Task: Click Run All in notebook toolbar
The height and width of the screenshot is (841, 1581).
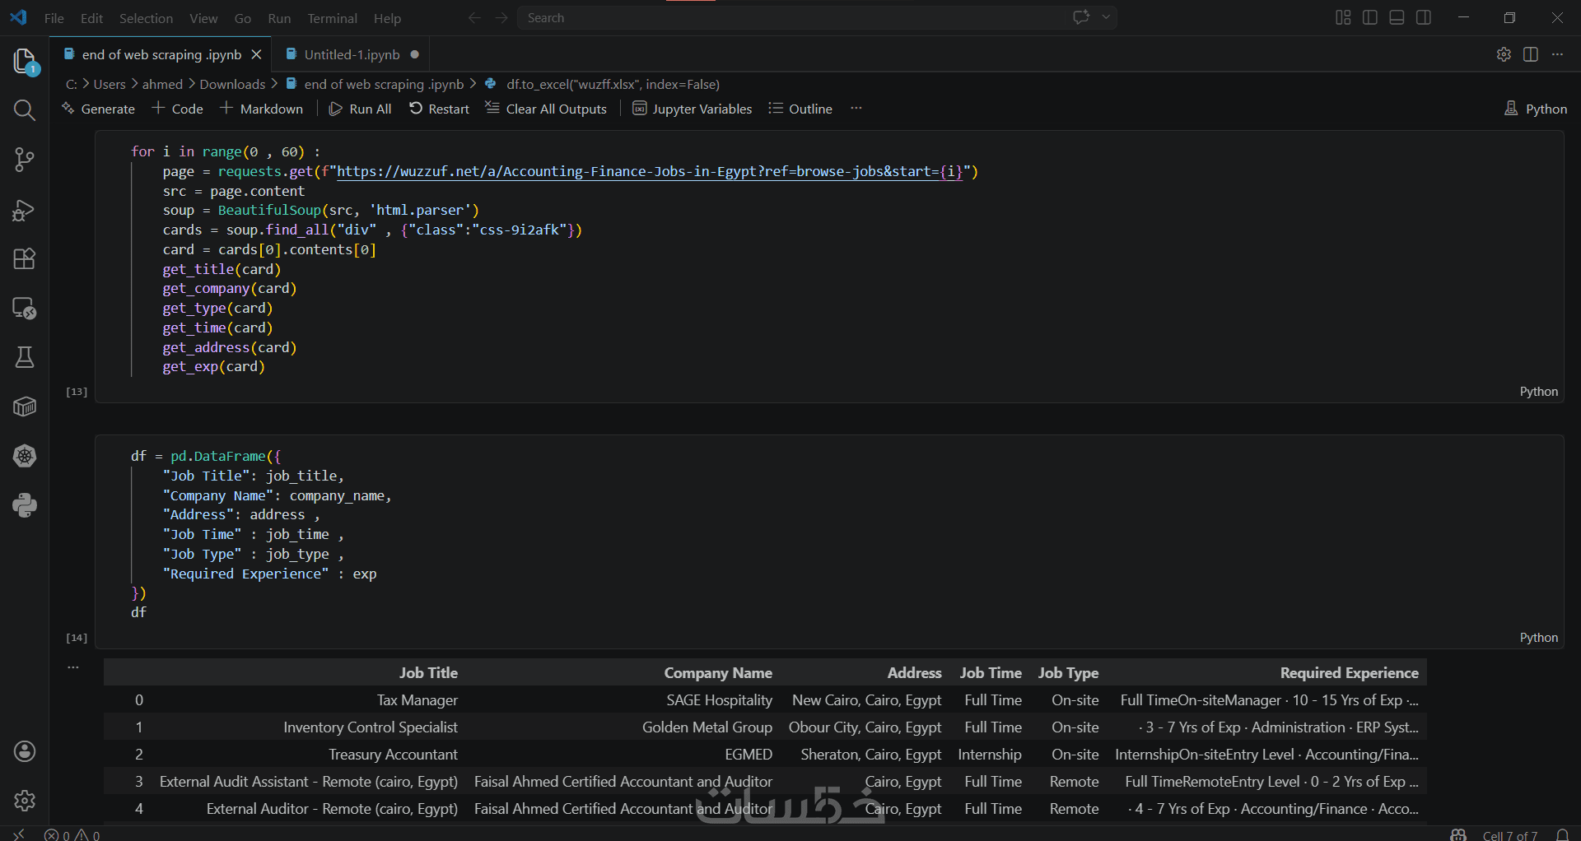Action: click(361, 109)
